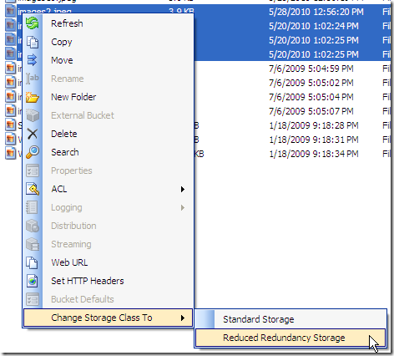The image size is (394, 356).
Task: Expand the ACL submenu arrow
Action: click(x=183, y=190)
